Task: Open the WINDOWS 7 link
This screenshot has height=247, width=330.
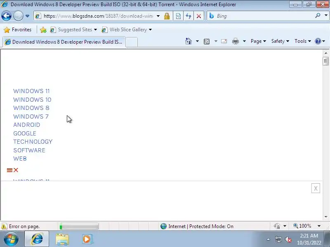Action: point(31,117)
